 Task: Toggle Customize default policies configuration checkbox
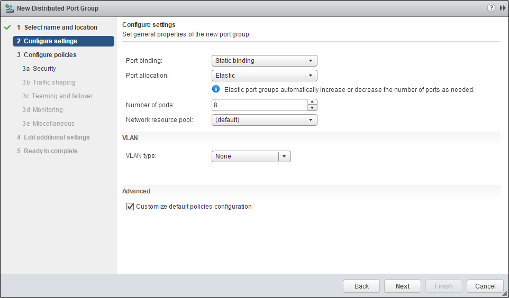[x=130, y=207]
